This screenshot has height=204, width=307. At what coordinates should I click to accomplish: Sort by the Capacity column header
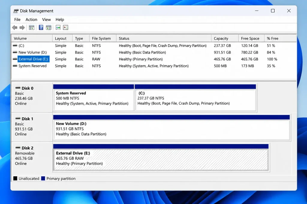pos(225,39)
